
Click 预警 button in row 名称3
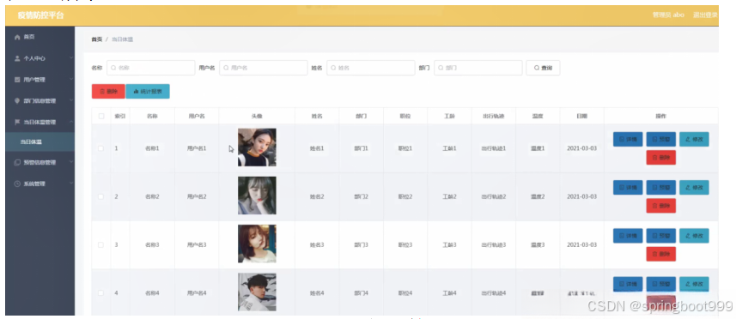click(661, 236)
